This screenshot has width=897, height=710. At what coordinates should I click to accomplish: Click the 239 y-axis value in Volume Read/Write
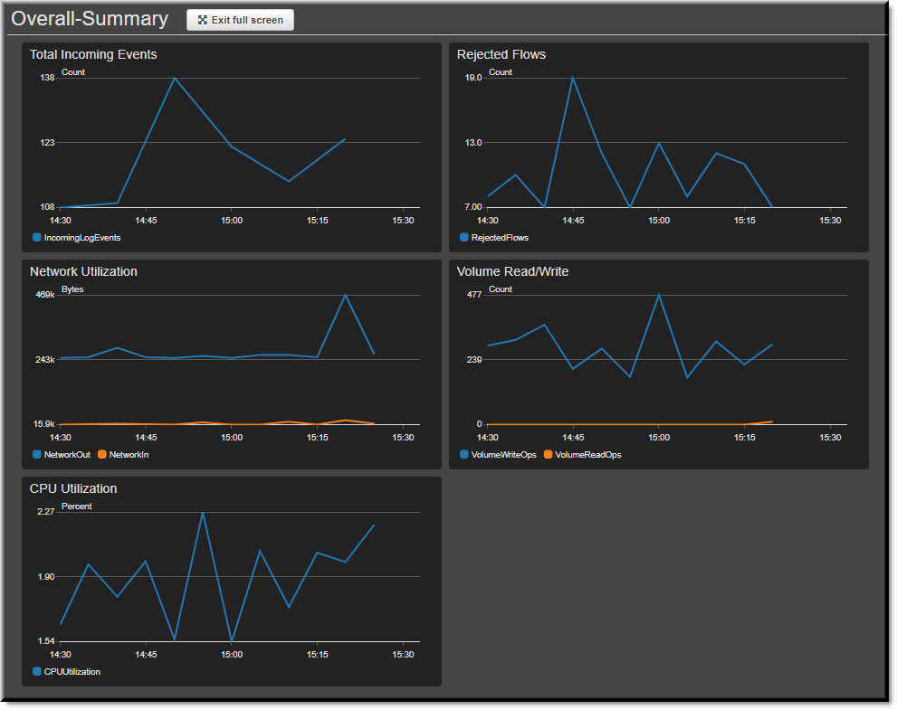[x=475, y=360]
